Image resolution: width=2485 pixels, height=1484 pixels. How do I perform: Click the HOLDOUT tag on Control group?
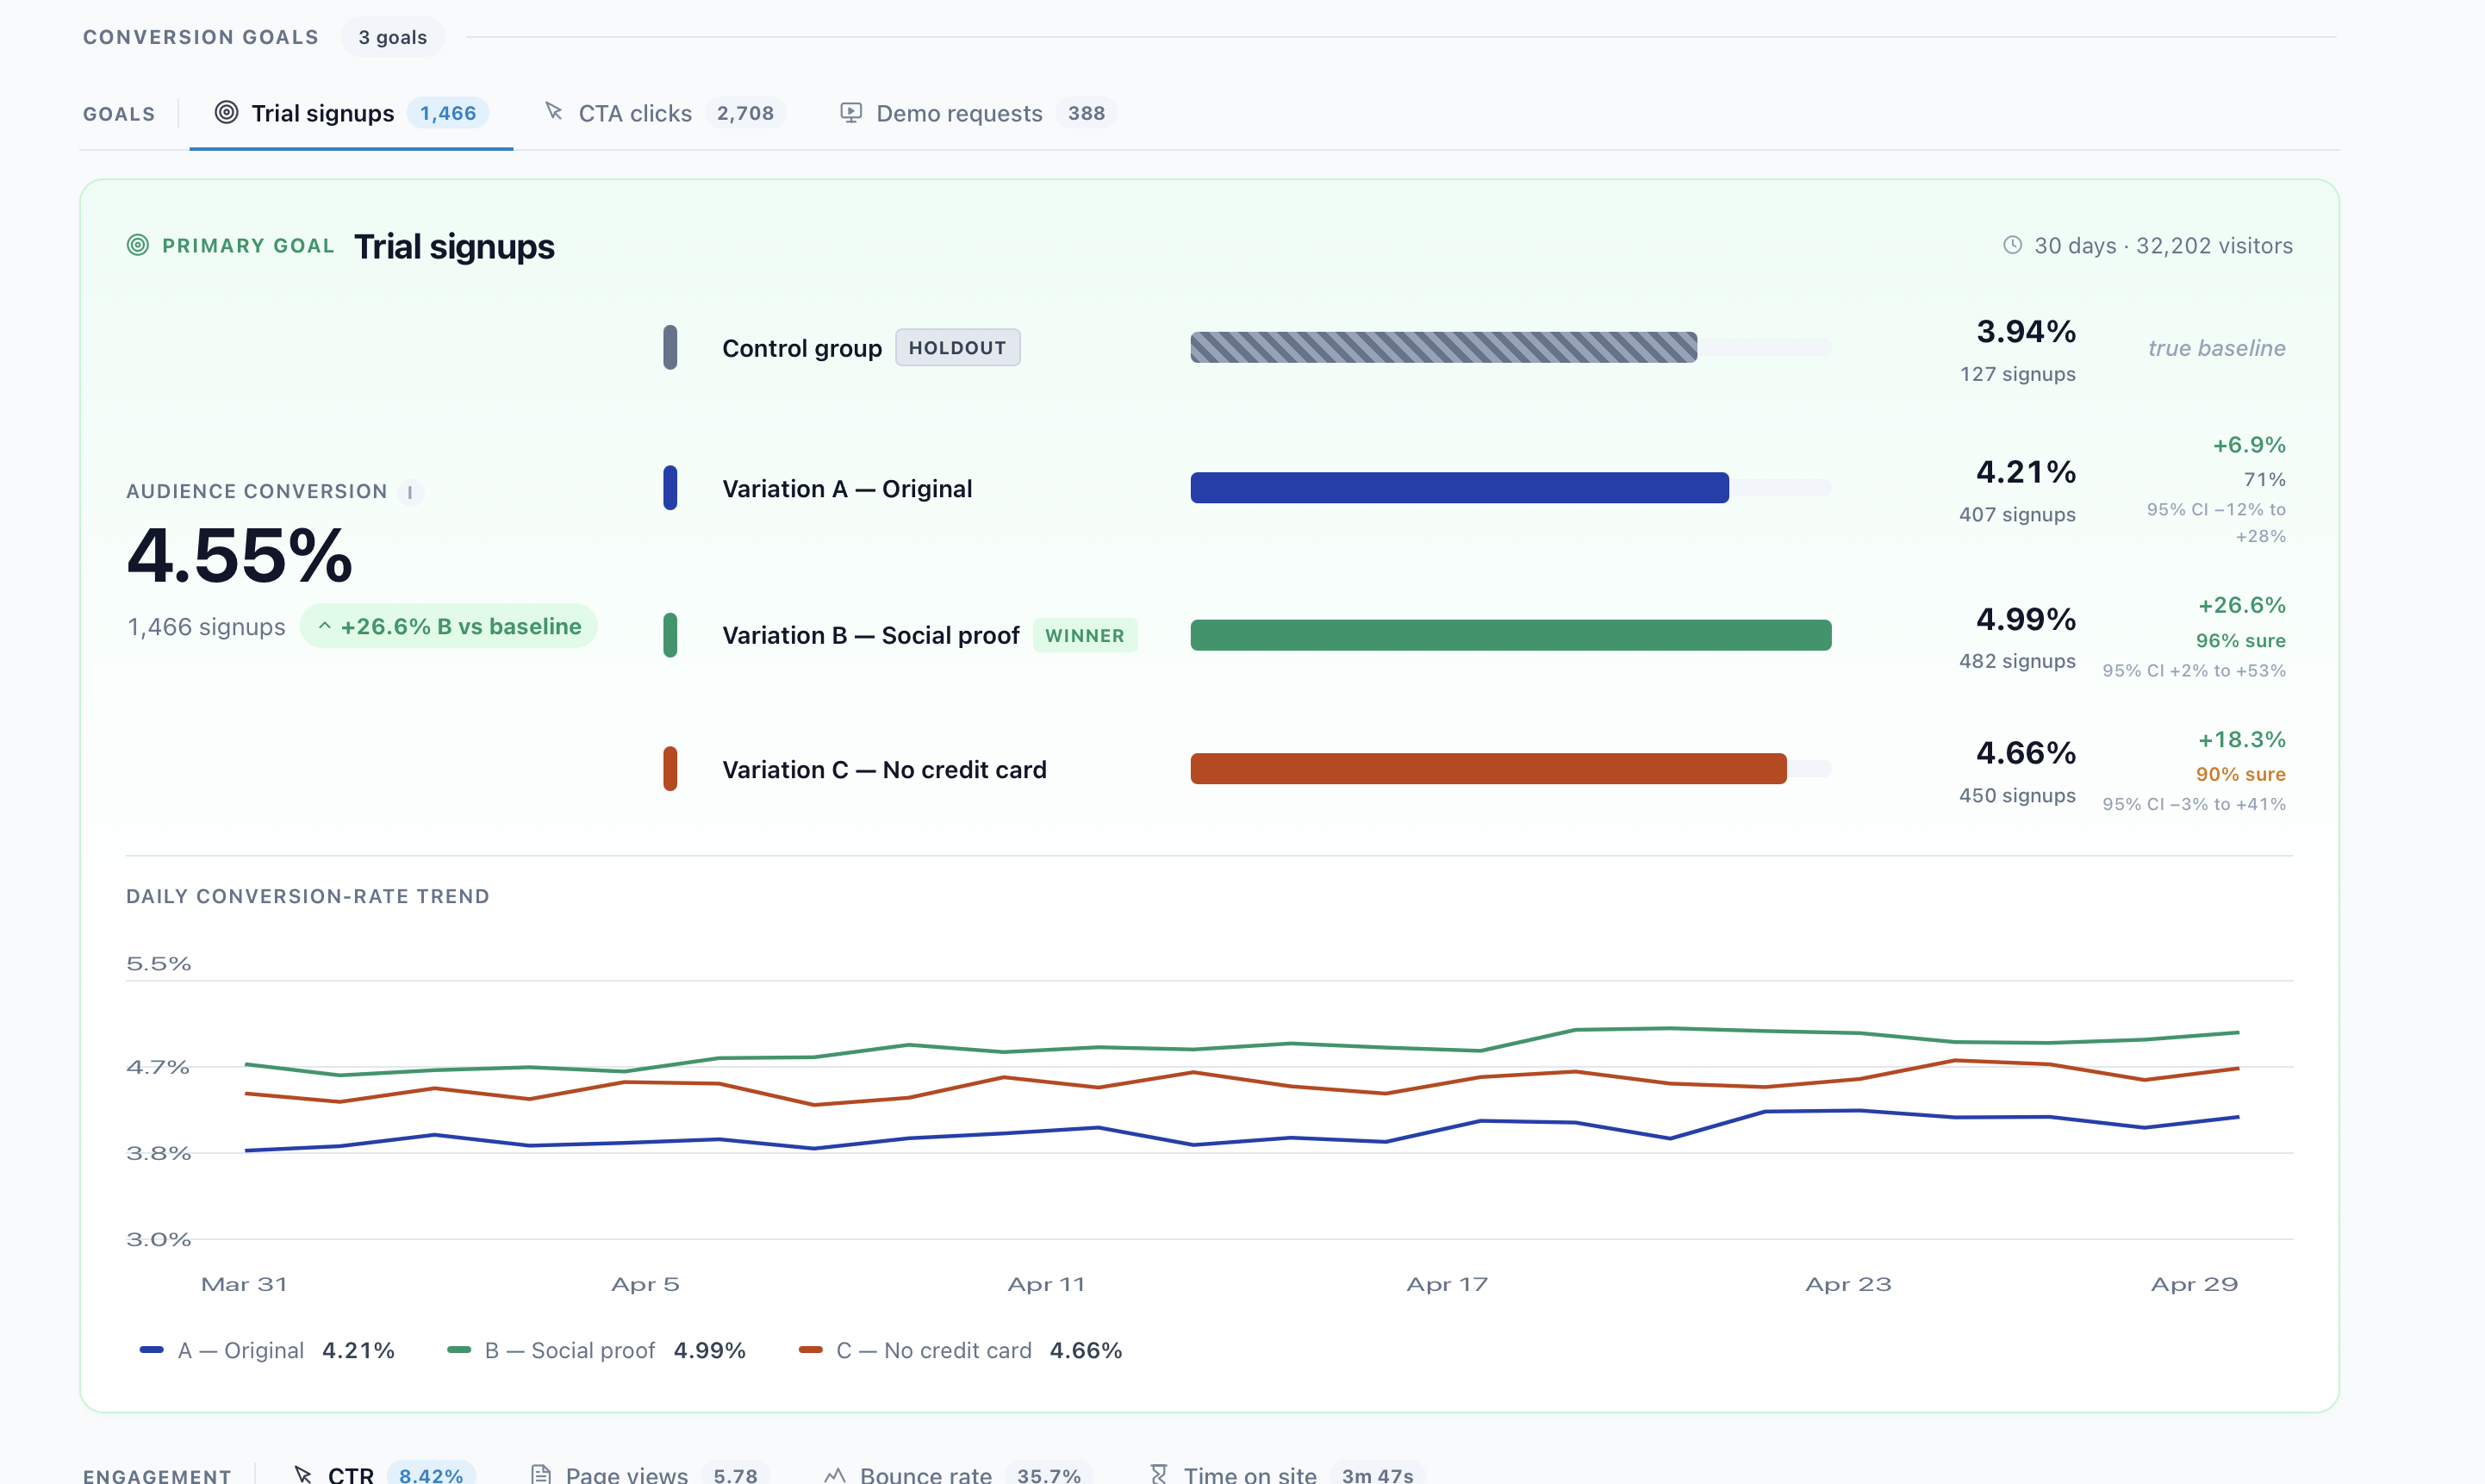click(x=957, y=348)
